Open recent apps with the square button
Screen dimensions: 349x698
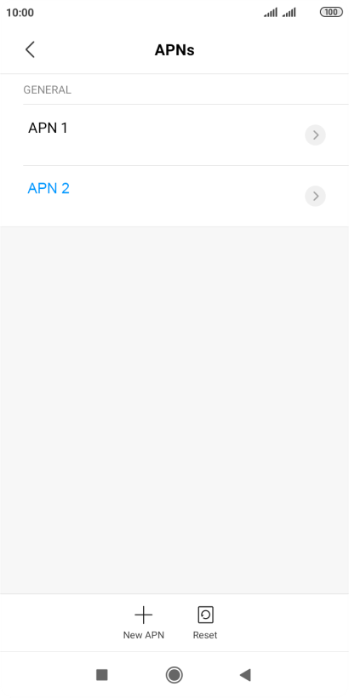tap(102, 675)
